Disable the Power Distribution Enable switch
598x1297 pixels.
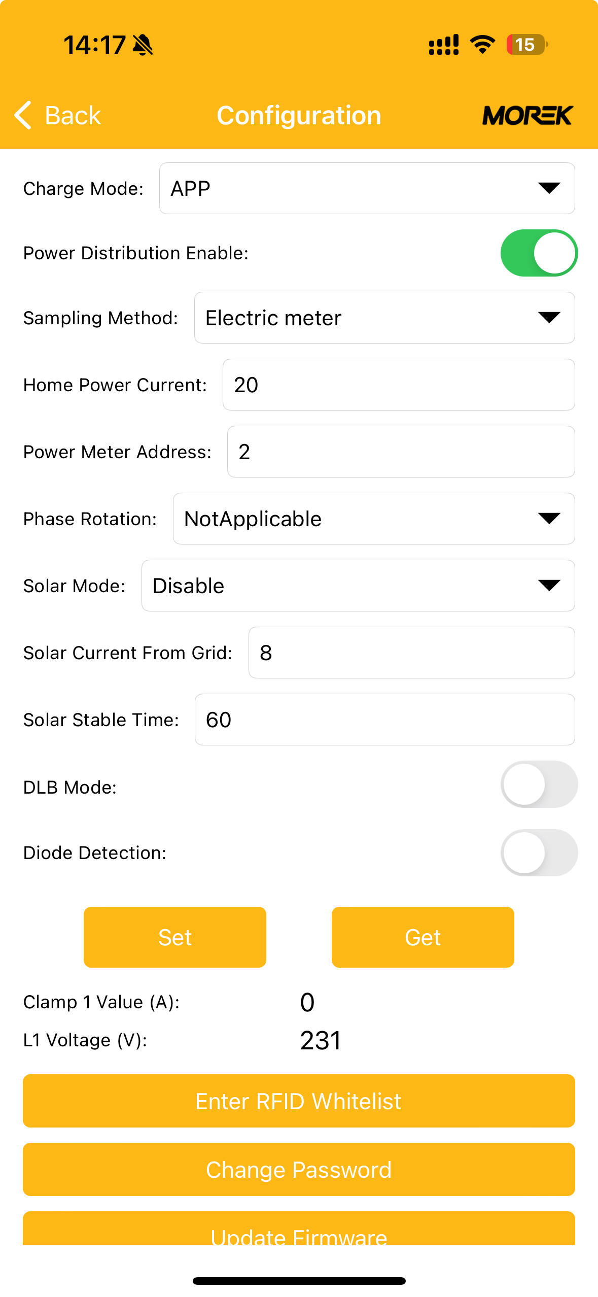tap(539, 253)
